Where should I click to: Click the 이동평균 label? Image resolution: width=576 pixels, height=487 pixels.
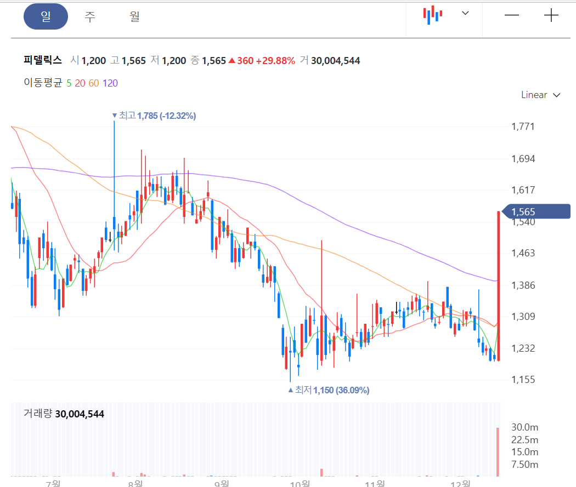tap(43, 83)
